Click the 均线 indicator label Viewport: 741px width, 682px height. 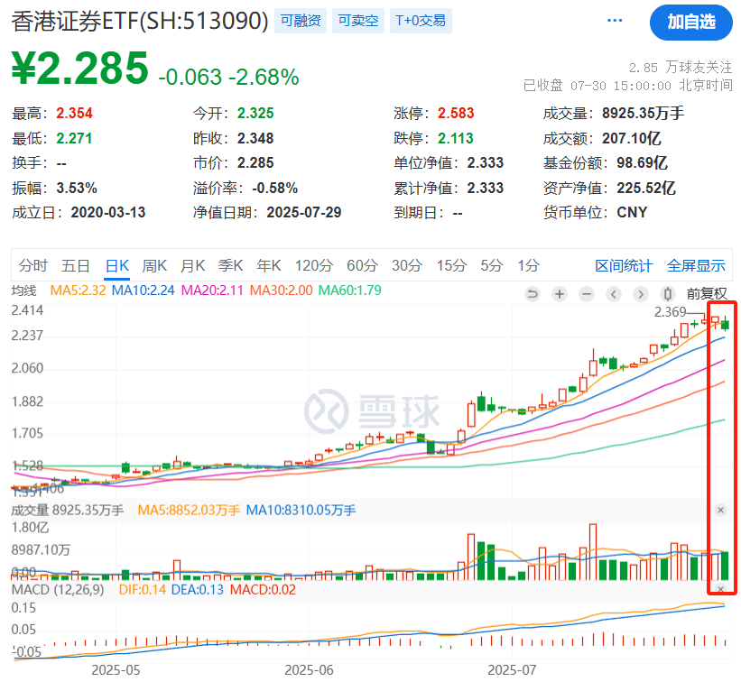[x=24, y=290]
